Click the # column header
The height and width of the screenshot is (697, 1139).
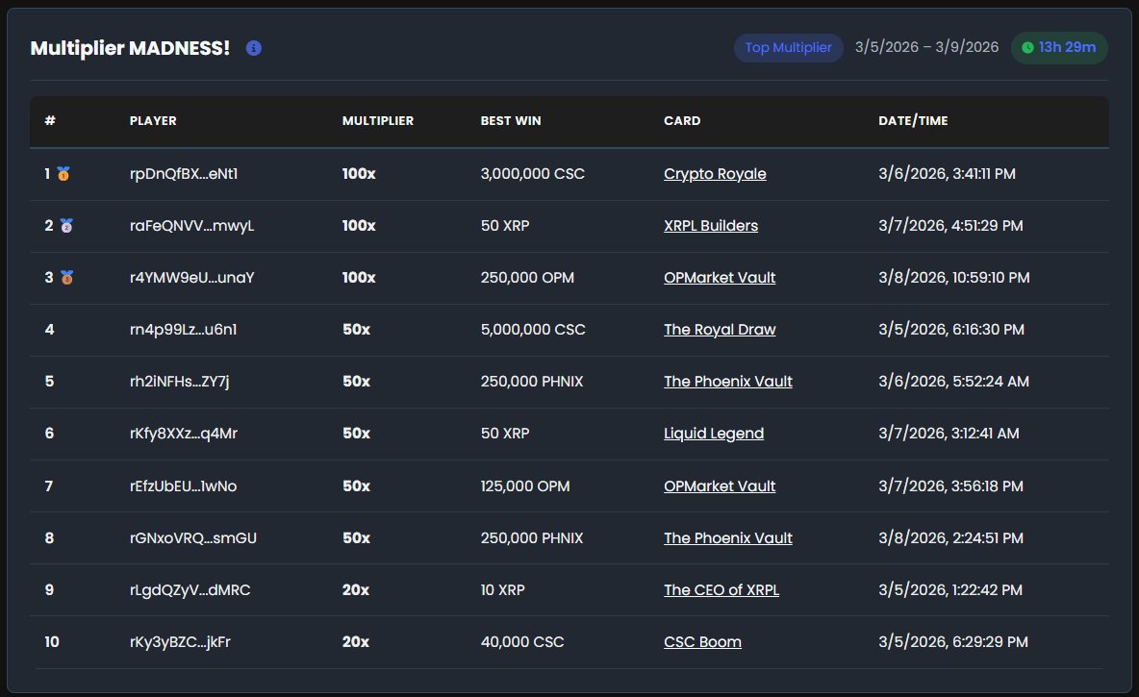(x=49, y=120)
